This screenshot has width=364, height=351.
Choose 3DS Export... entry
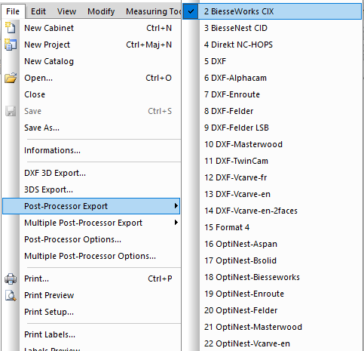coord(91,189)
